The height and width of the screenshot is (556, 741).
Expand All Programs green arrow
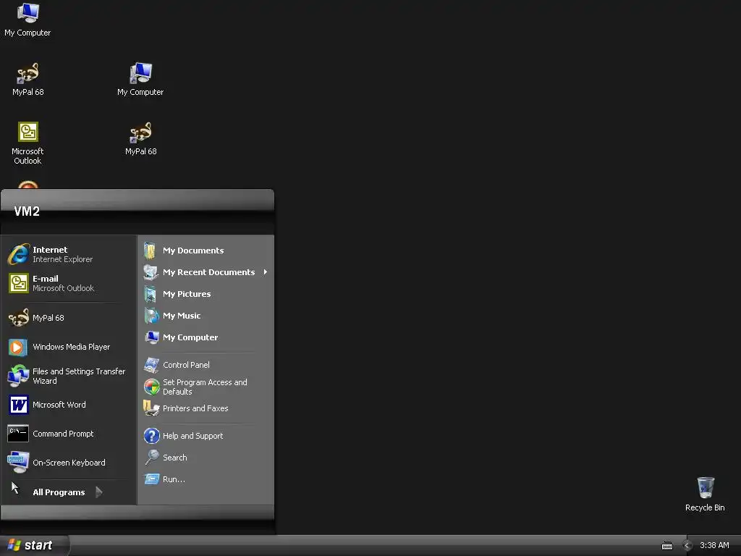click(x=98, y=492)
